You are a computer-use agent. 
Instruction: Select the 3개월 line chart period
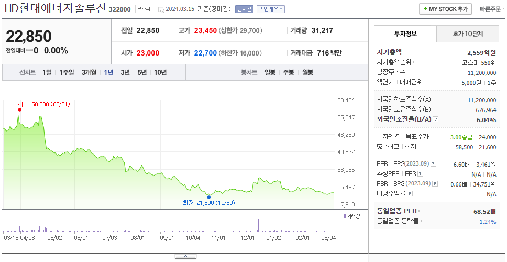(89, 72)
